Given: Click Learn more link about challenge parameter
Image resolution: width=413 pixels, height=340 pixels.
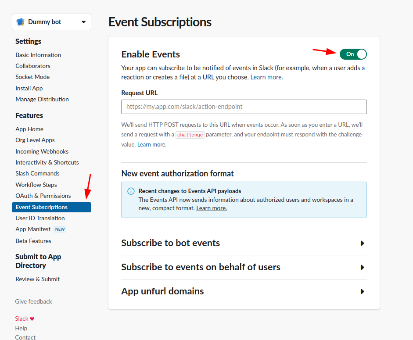Looking at the screenshot, I should click(152, 144).
